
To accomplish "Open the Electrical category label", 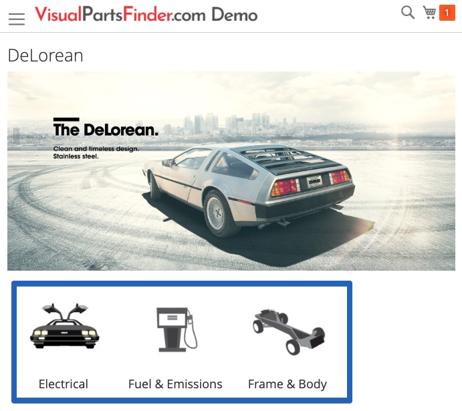I will click(64, 384).
